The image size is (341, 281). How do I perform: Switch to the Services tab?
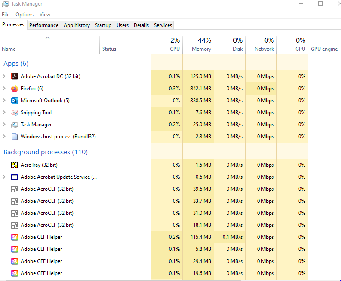pyautogui.click(x=163, y=25)
